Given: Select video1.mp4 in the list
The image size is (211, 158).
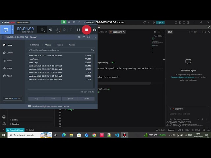Looking at the screenshot, I should (x=60, y=63).
